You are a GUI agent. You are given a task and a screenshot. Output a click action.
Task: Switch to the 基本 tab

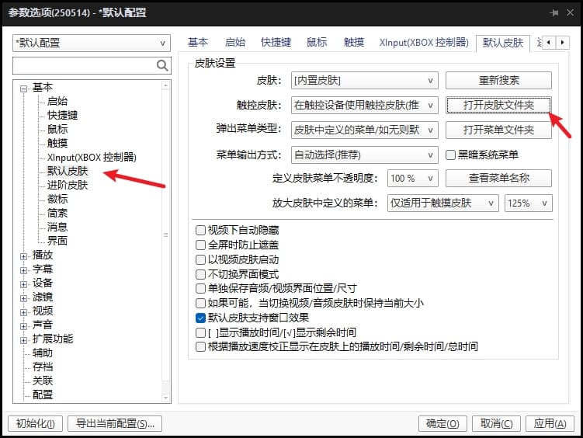198,43
